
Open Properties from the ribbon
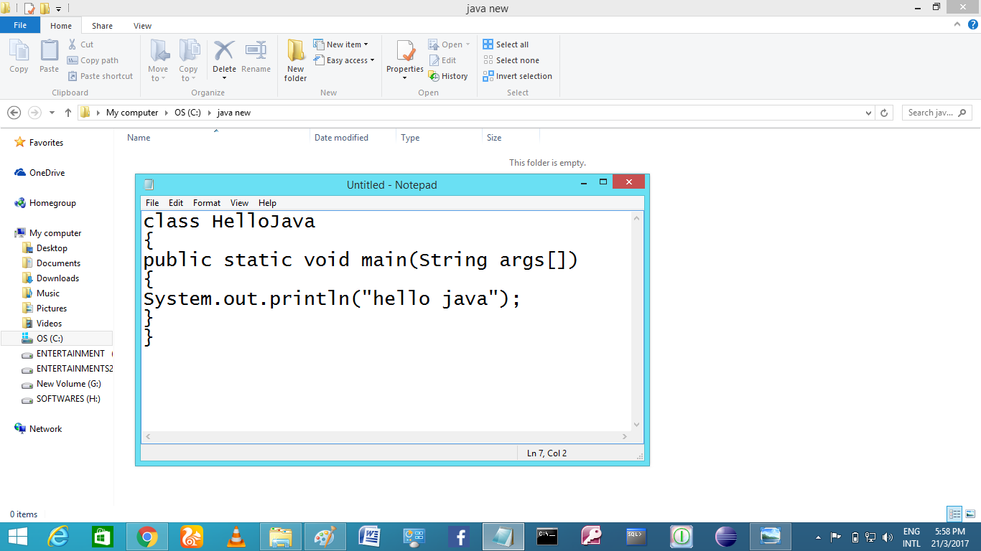(404, 59)
